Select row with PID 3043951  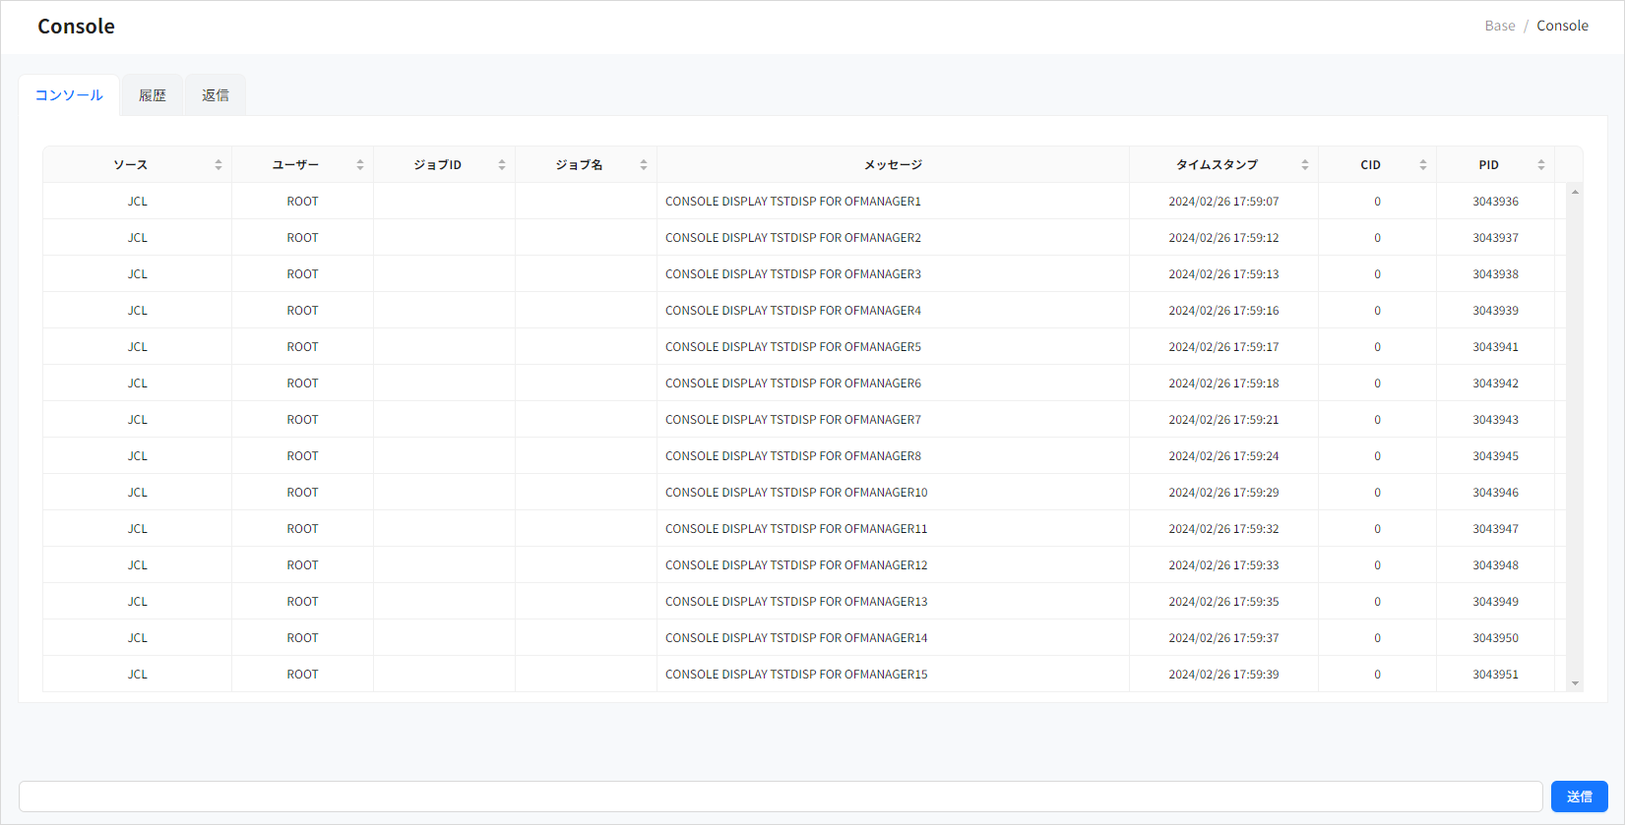(x=1495, y=675)
